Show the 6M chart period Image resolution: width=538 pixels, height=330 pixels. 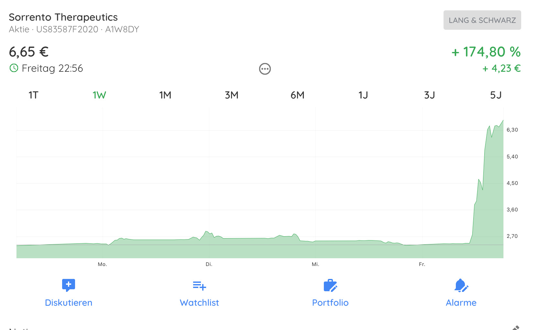point(298,95)
